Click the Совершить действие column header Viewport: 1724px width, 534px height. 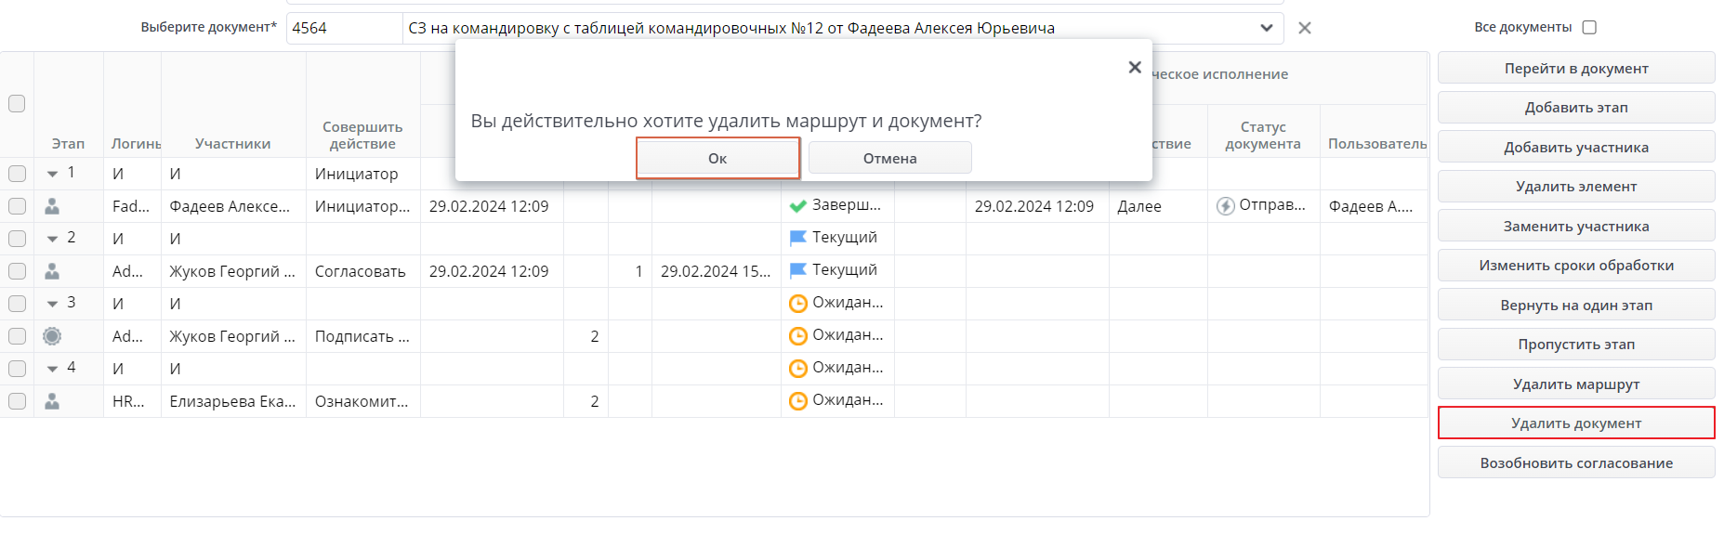click(x=362, y=136)
